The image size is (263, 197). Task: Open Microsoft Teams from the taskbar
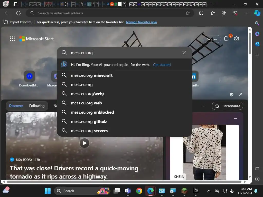click(x=128, y=191)
